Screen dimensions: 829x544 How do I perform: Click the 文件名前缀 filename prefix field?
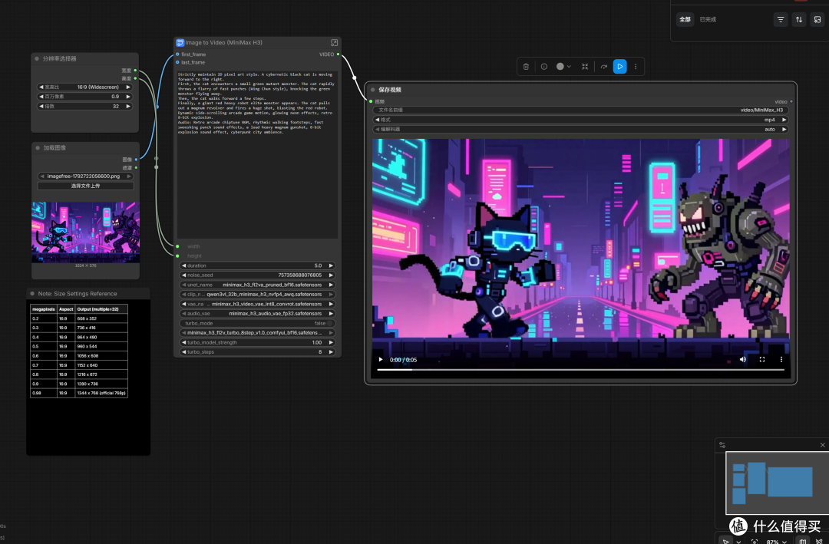tap(580, 110)
